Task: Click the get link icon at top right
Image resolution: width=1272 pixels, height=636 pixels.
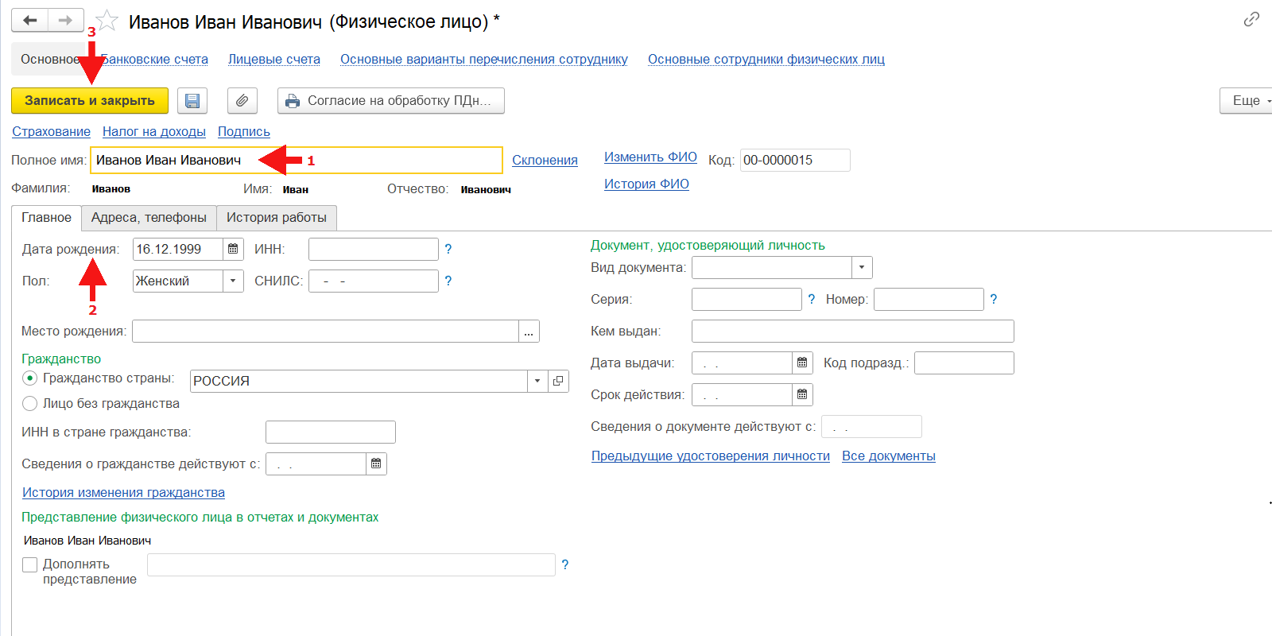Action: click(x=1251, y=19)
